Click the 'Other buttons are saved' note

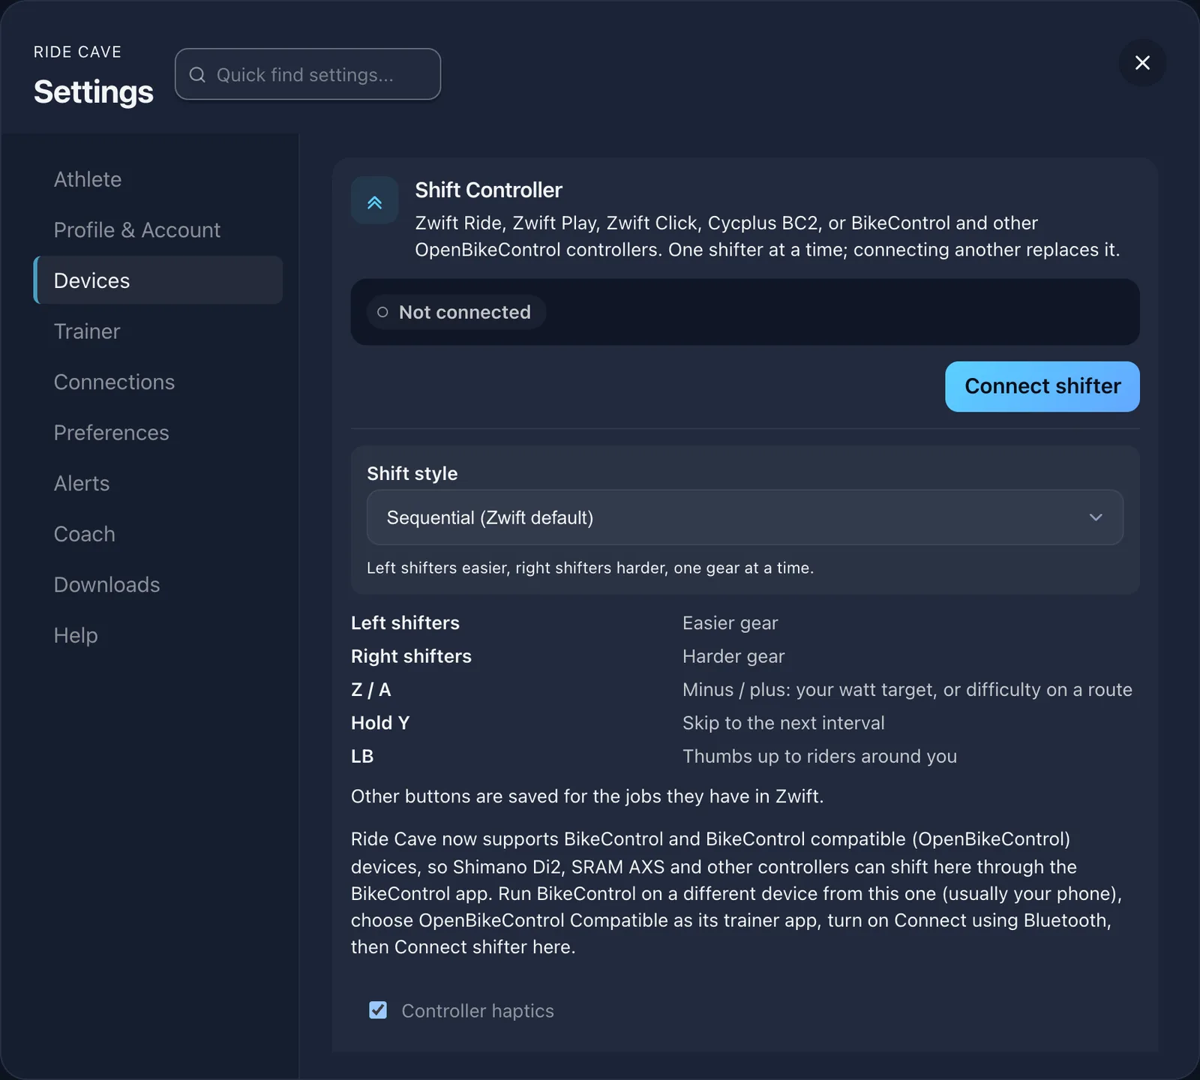(586, 796)
